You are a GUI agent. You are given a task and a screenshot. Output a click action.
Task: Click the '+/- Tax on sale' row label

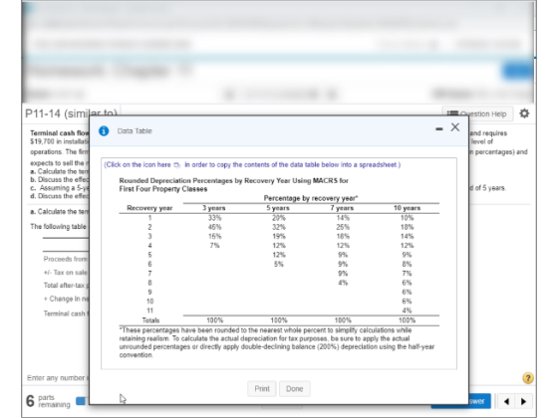coord(66,273)
